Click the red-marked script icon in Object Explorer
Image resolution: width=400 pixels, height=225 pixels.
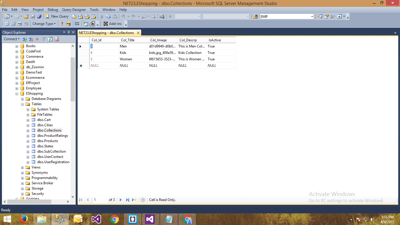pyautogui.click(x=57, y=39)
